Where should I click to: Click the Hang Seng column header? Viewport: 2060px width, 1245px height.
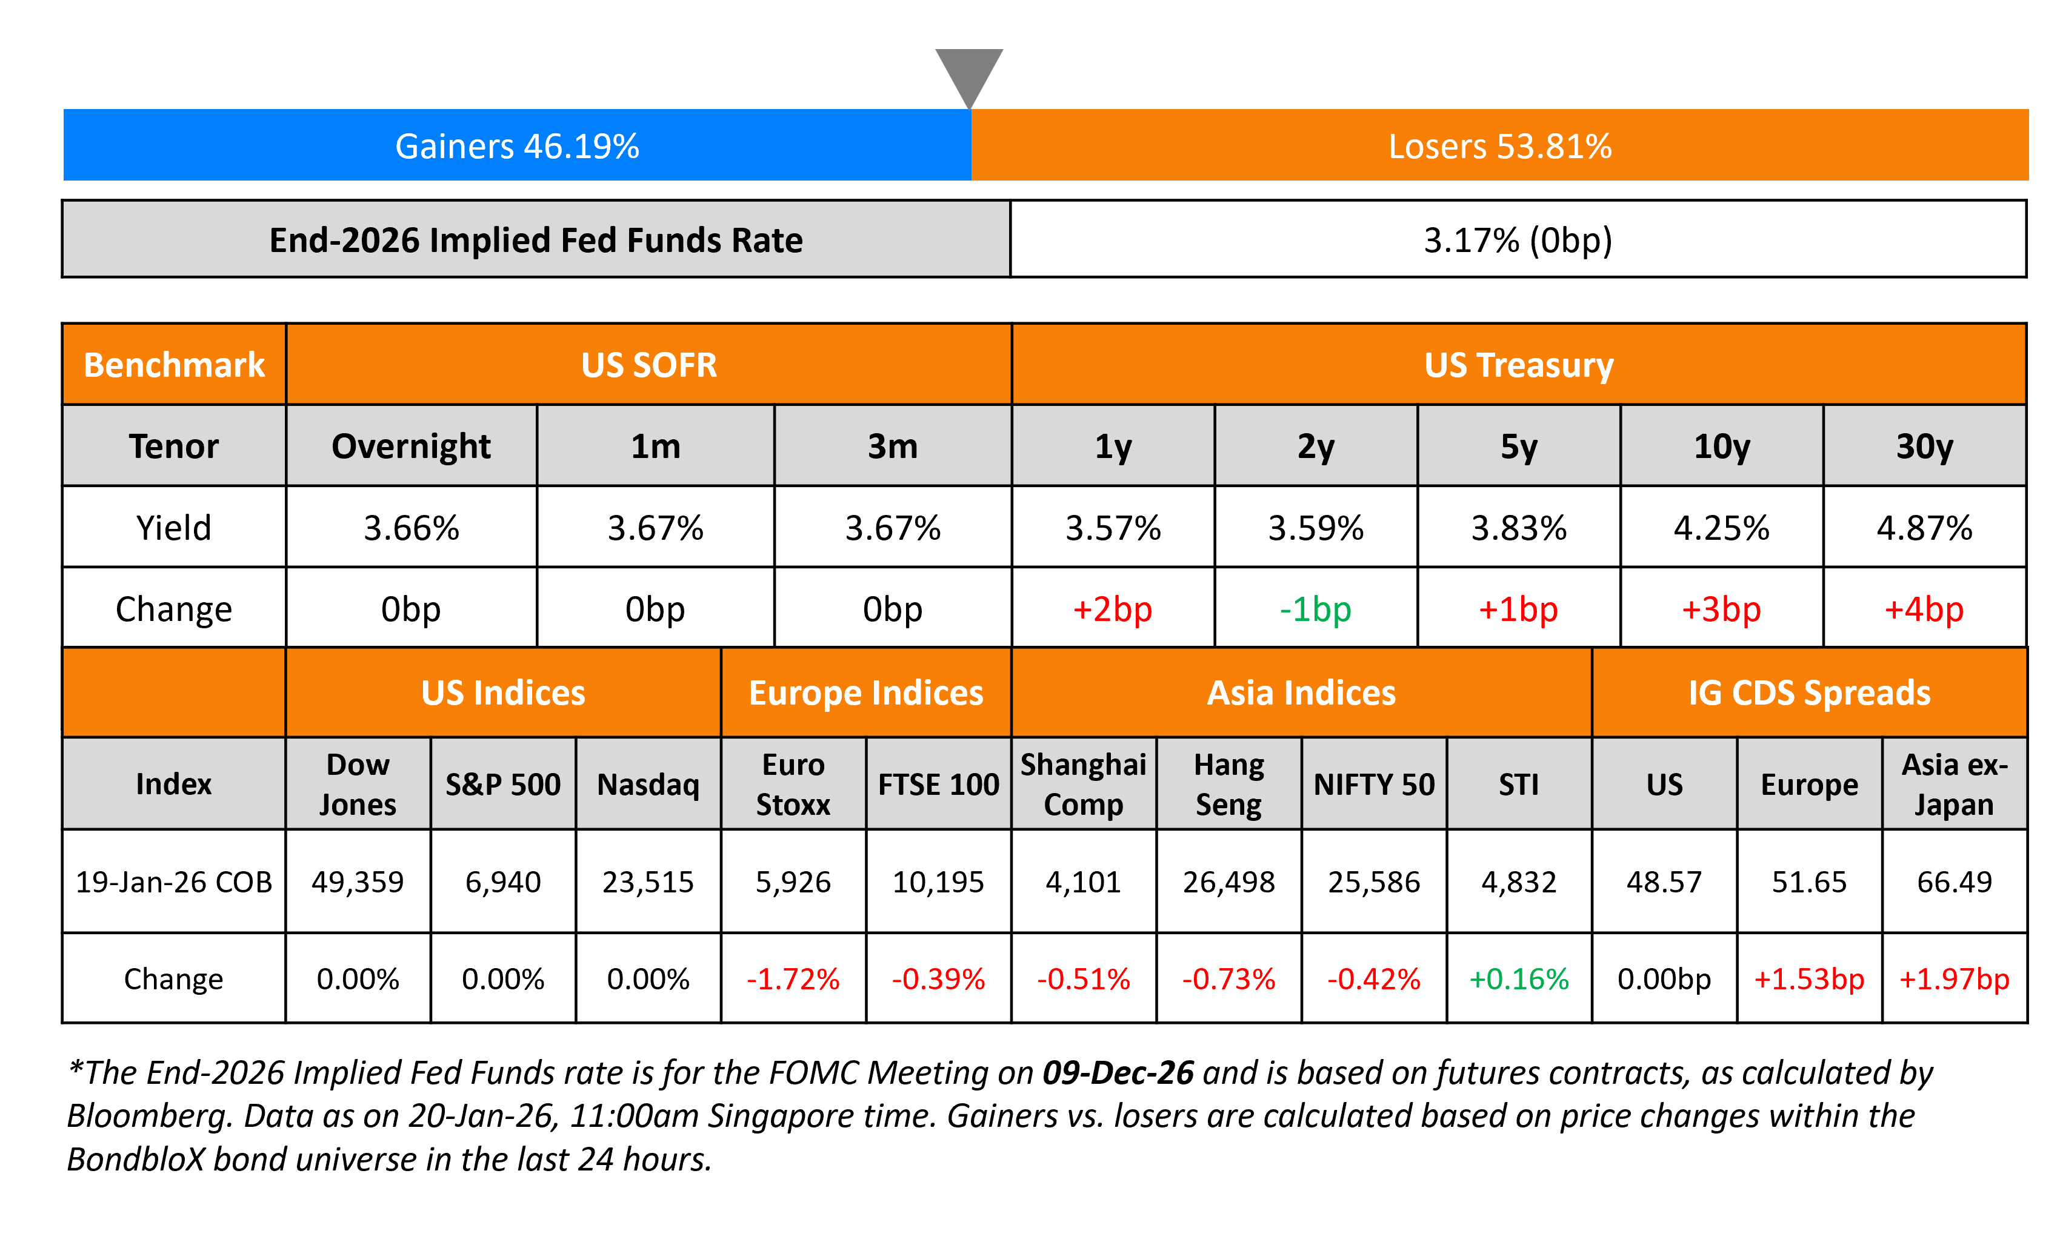pos(1228,784)
